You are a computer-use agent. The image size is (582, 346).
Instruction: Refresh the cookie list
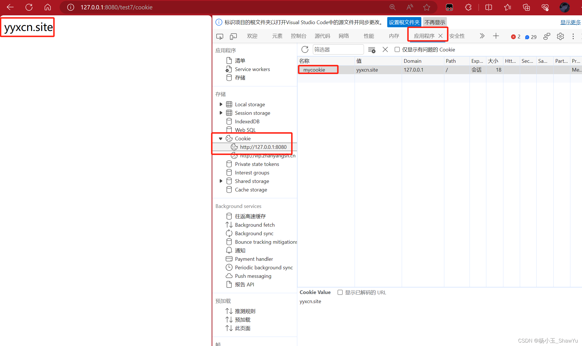(x=305, y=49)
